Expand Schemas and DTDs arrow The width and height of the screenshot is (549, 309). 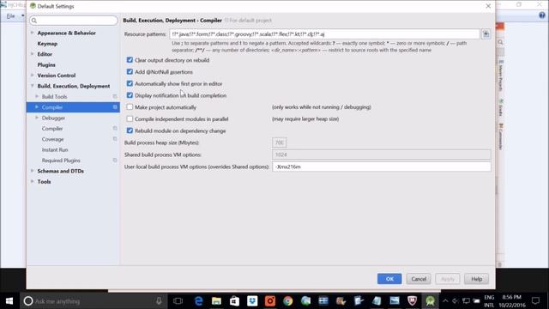(x=33, y=171)
